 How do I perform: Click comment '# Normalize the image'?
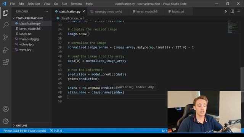(87, 43)
